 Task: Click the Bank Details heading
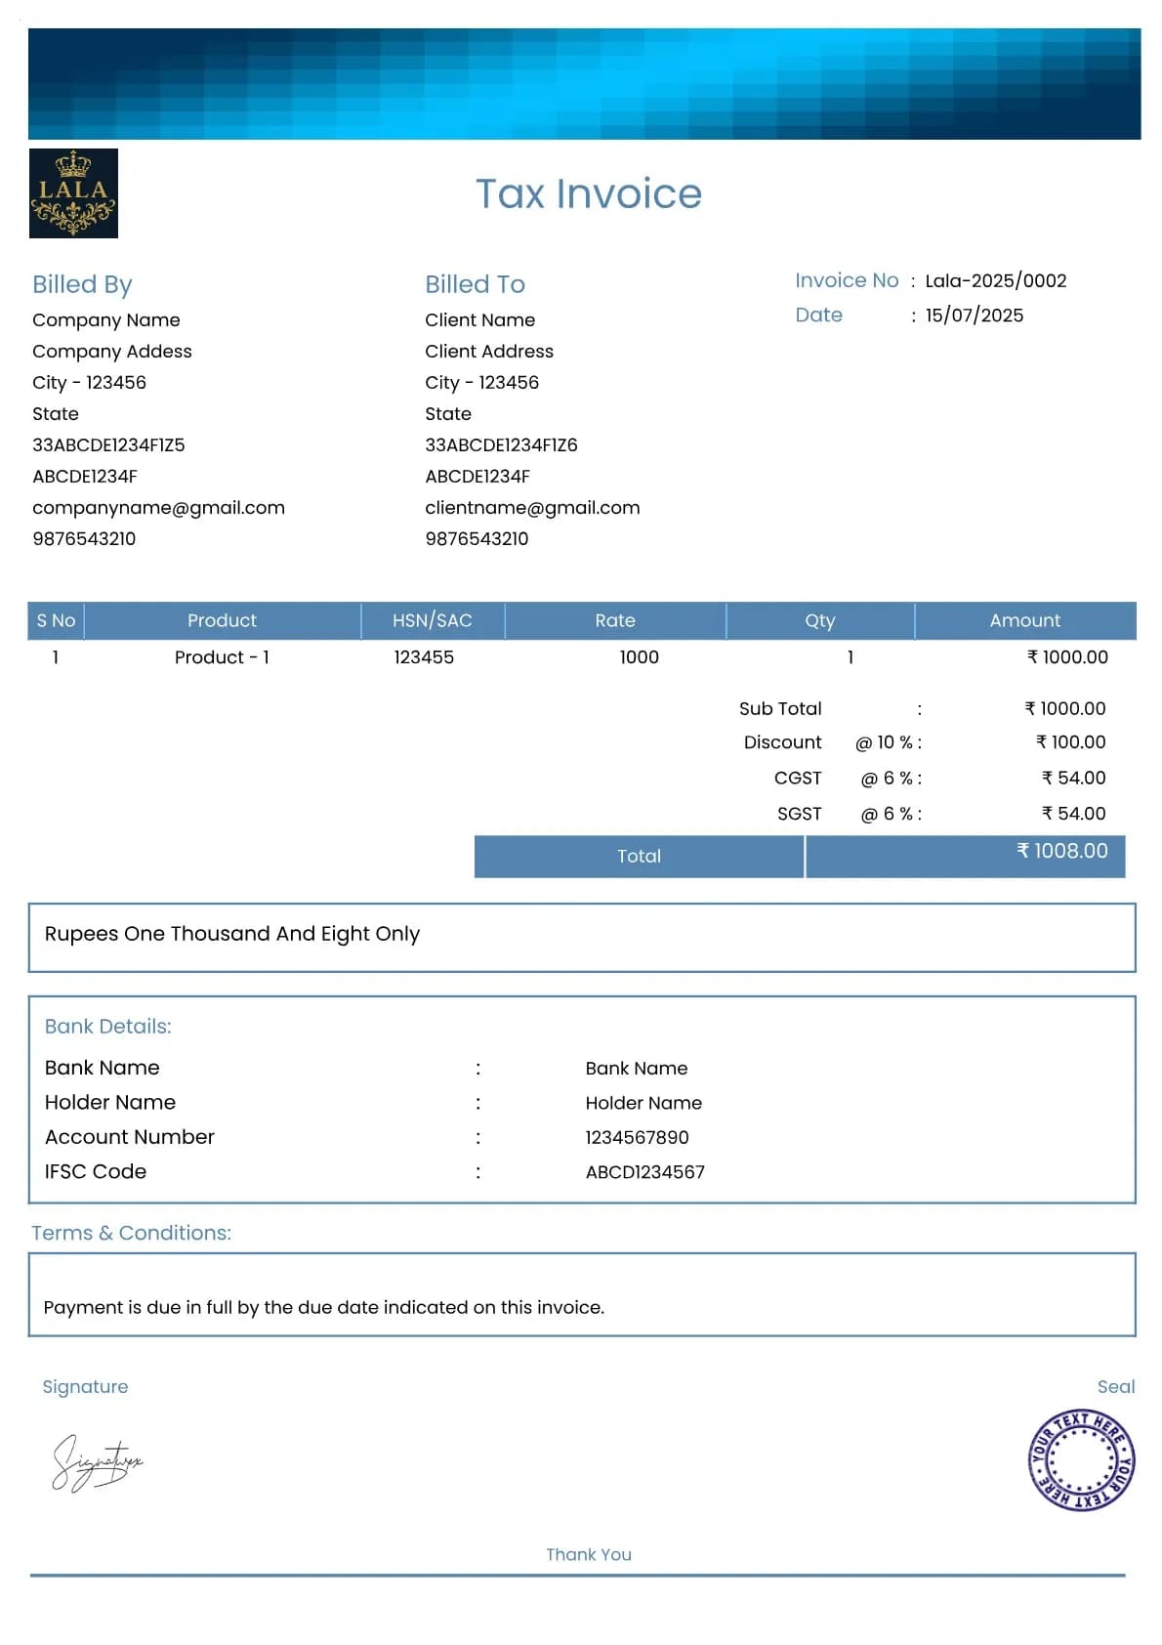coord(107,1027)
